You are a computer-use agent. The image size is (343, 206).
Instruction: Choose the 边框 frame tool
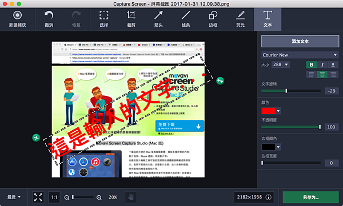tap(213, 19)
